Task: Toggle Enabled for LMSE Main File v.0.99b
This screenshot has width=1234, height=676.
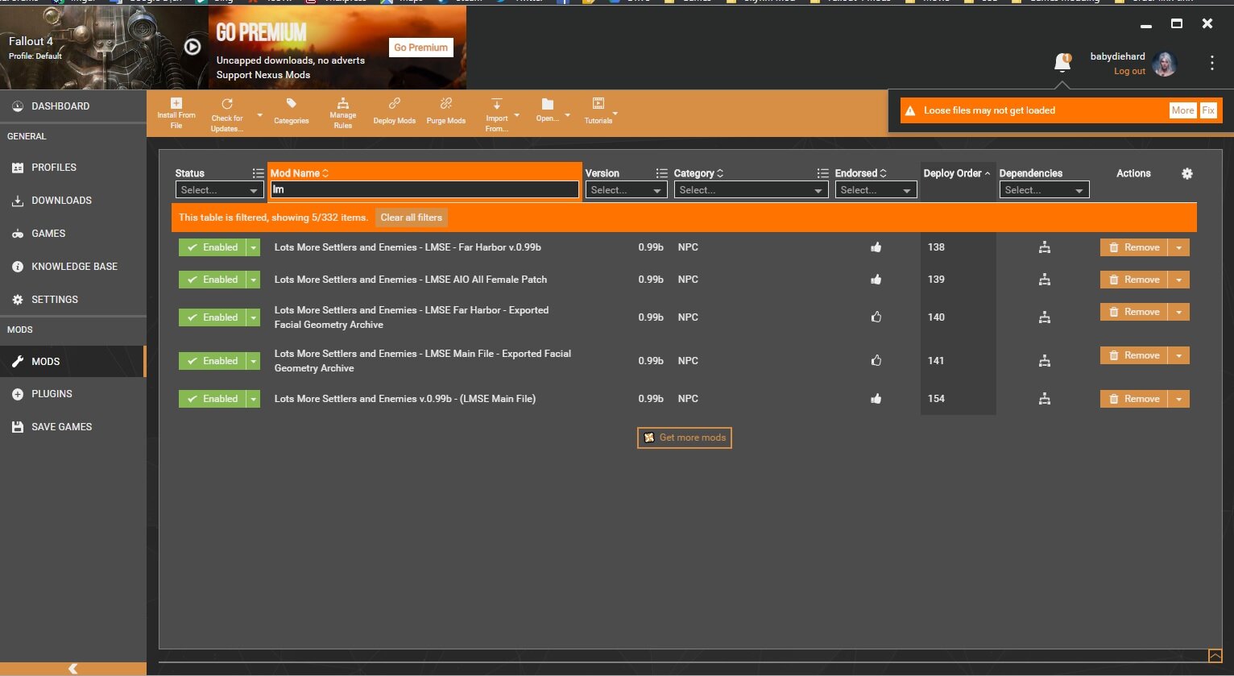Action: tap(213, 399)
